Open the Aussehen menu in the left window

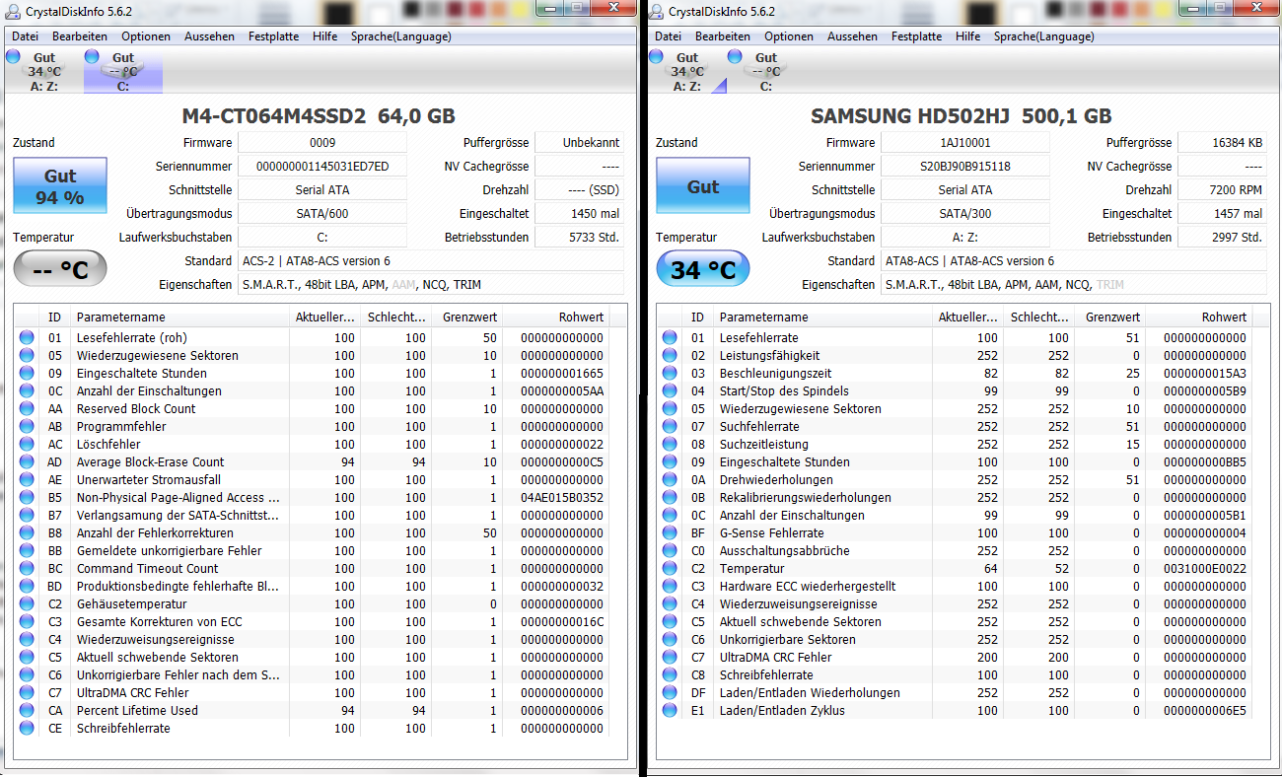point(209,36)
